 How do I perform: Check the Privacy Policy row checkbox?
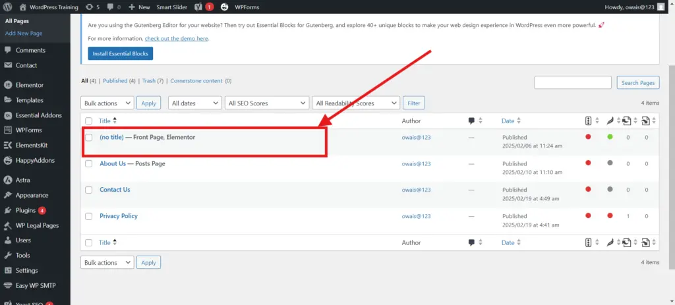(89, 216)
